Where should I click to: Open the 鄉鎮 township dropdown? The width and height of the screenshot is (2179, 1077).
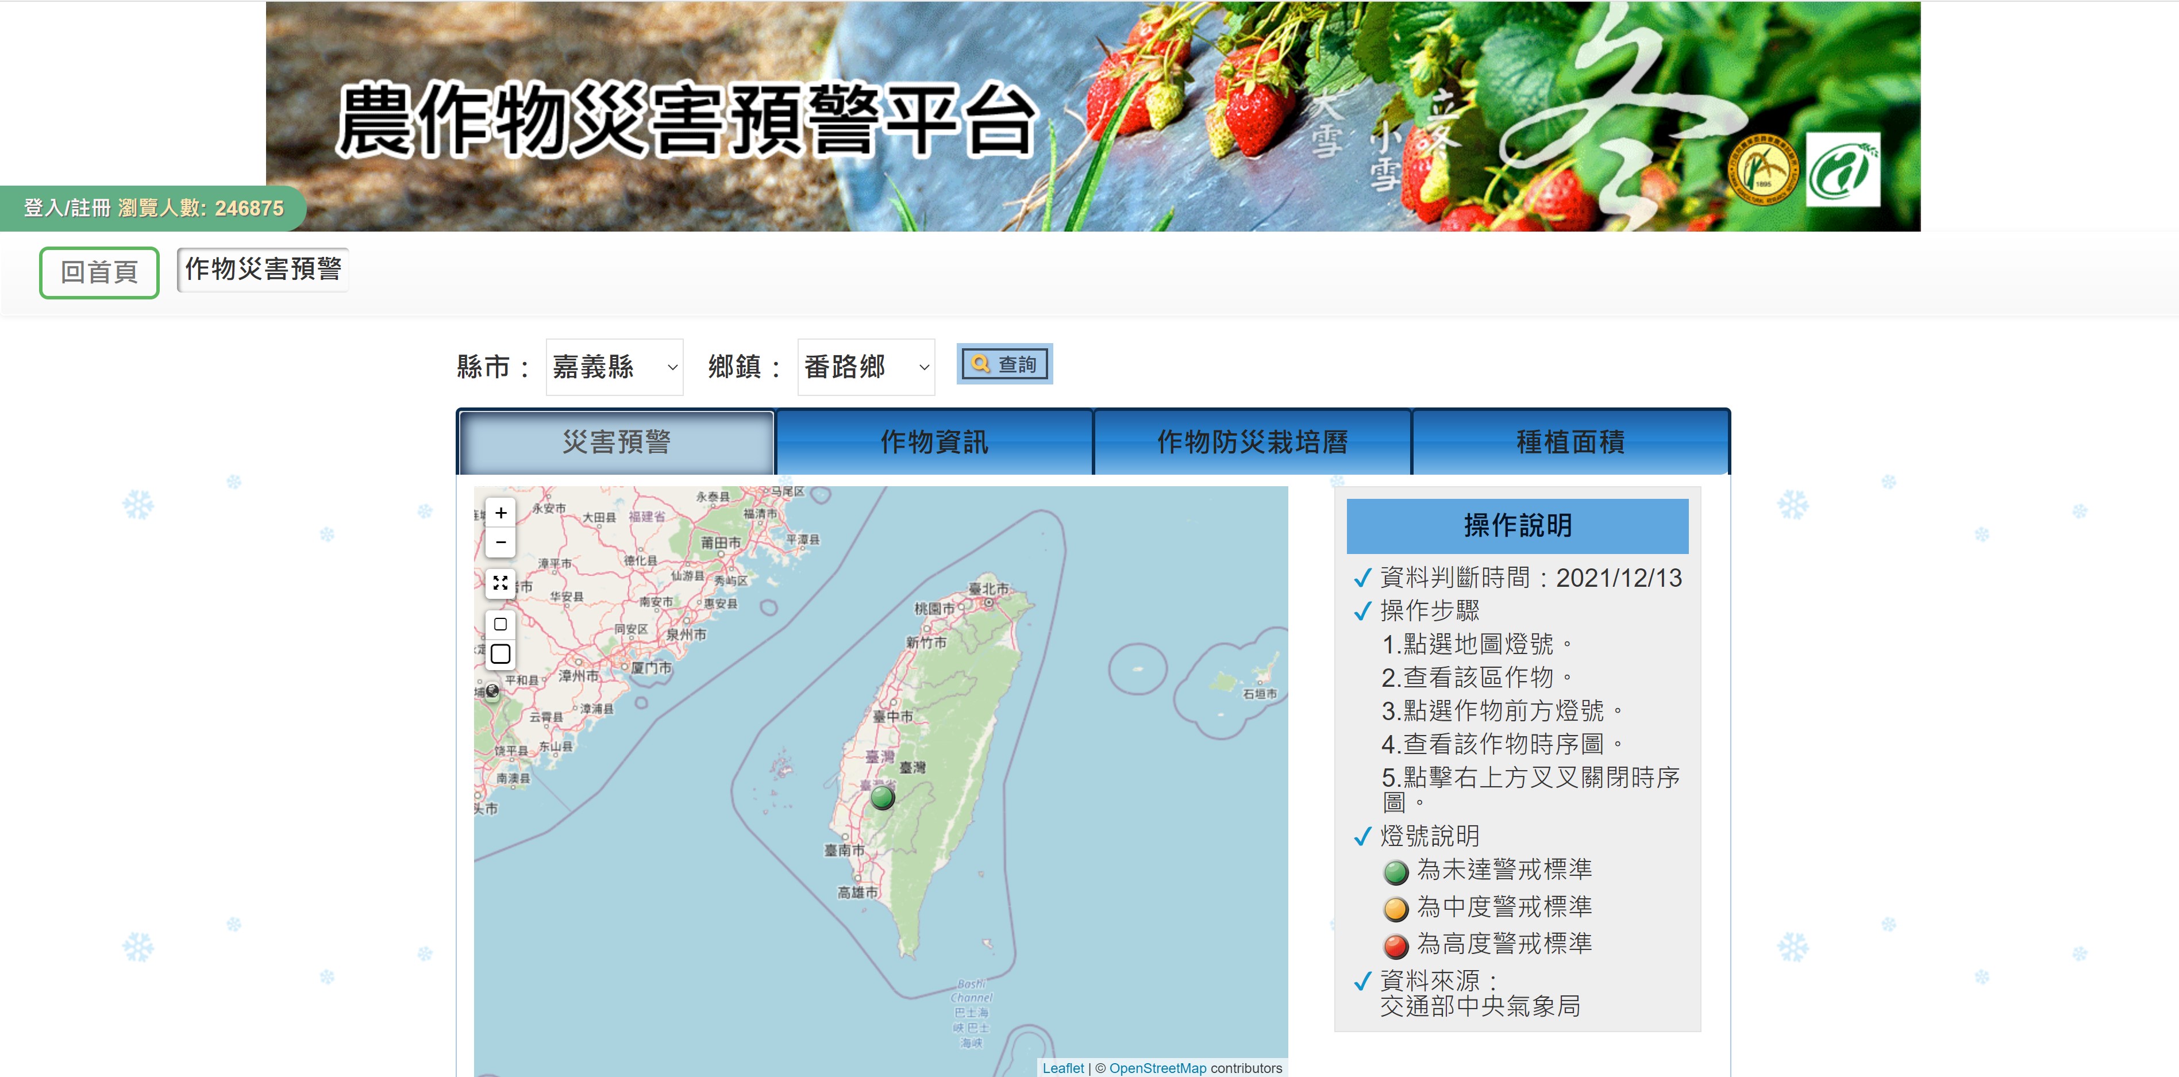point(865,367)
